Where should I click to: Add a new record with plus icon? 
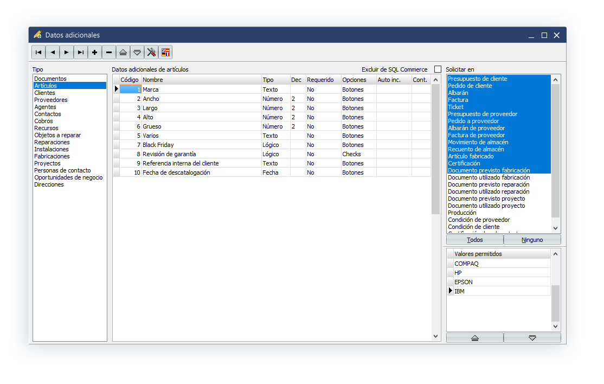point(95,52)
